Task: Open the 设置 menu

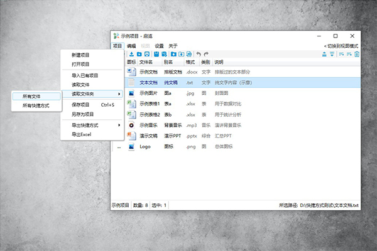Action: [x=159, y=46]
